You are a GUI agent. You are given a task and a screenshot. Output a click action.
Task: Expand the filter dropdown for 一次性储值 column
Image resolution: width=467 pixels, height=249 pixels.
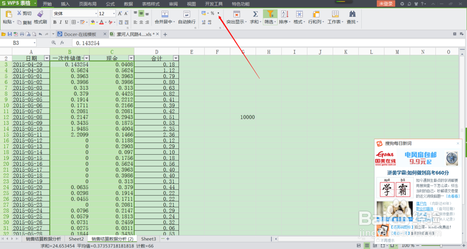pos(86,58)
